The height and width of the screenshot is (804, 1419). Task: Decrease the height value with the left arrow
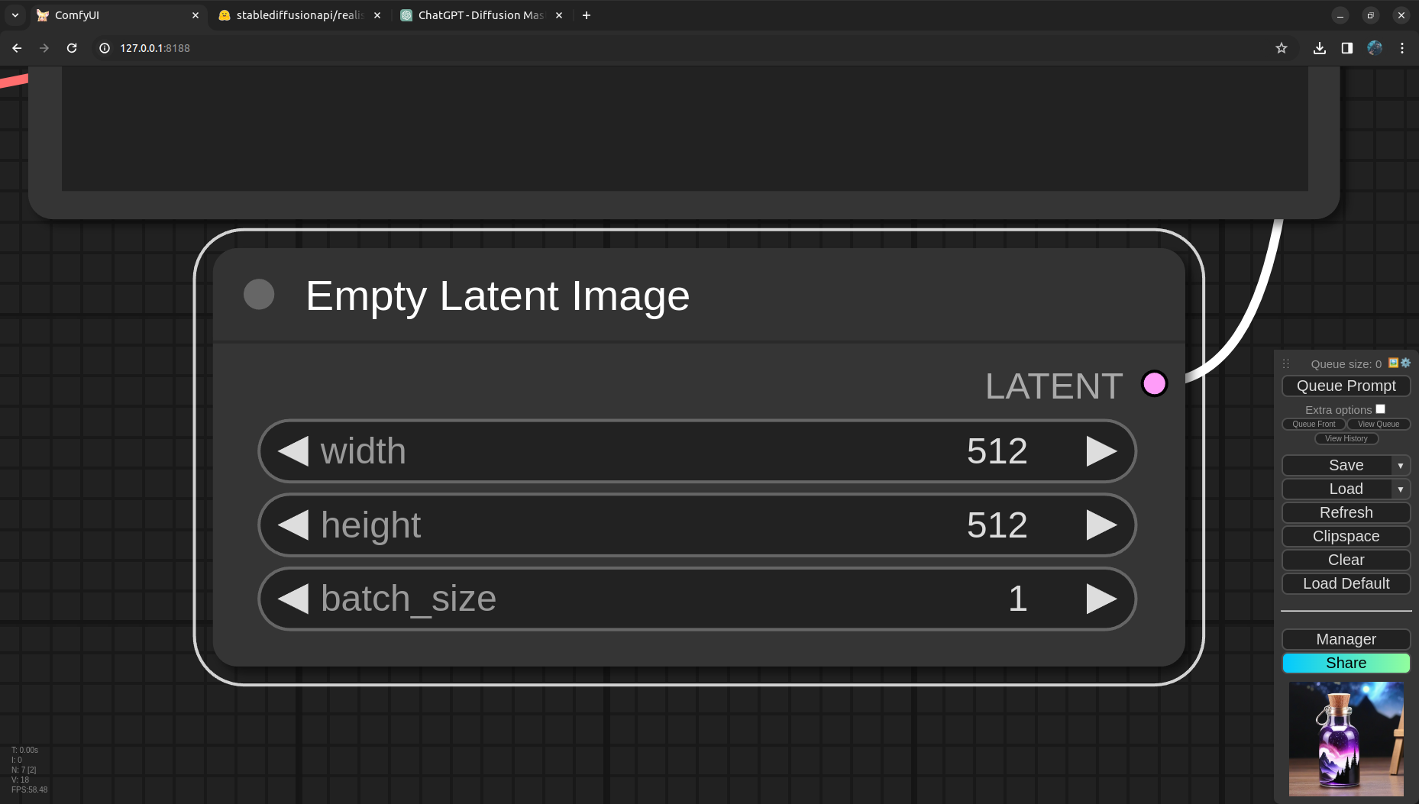point(293,525)
